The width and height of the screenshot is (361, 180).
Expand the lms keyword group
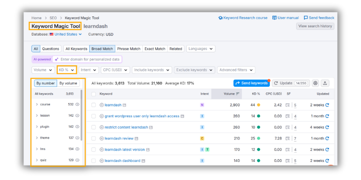37,149
